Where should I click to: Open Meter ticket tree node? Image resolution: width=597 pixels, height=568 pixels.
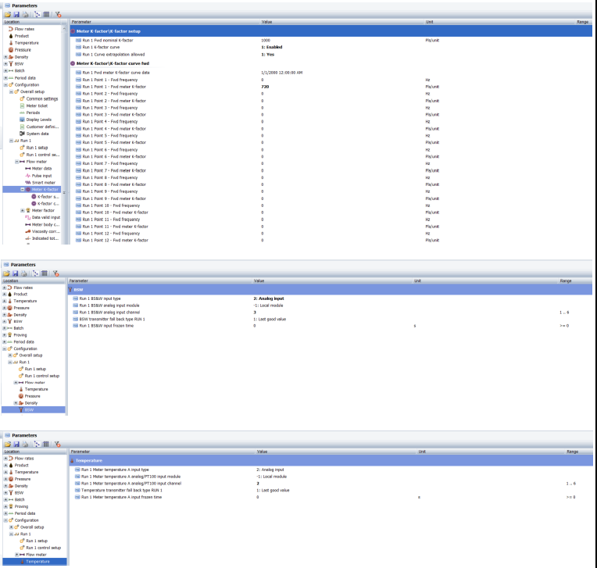coord(37,105)
